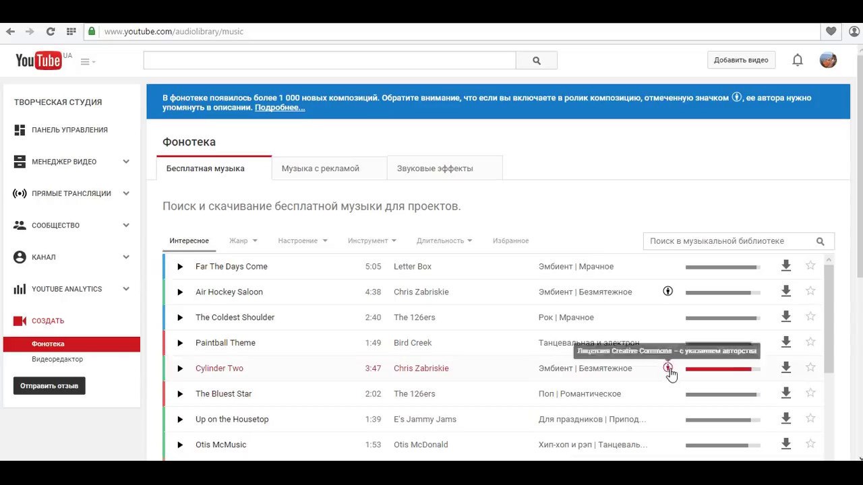863x485 pixels.
Task: Download Up on the Housetop
Action: (785, 419)
